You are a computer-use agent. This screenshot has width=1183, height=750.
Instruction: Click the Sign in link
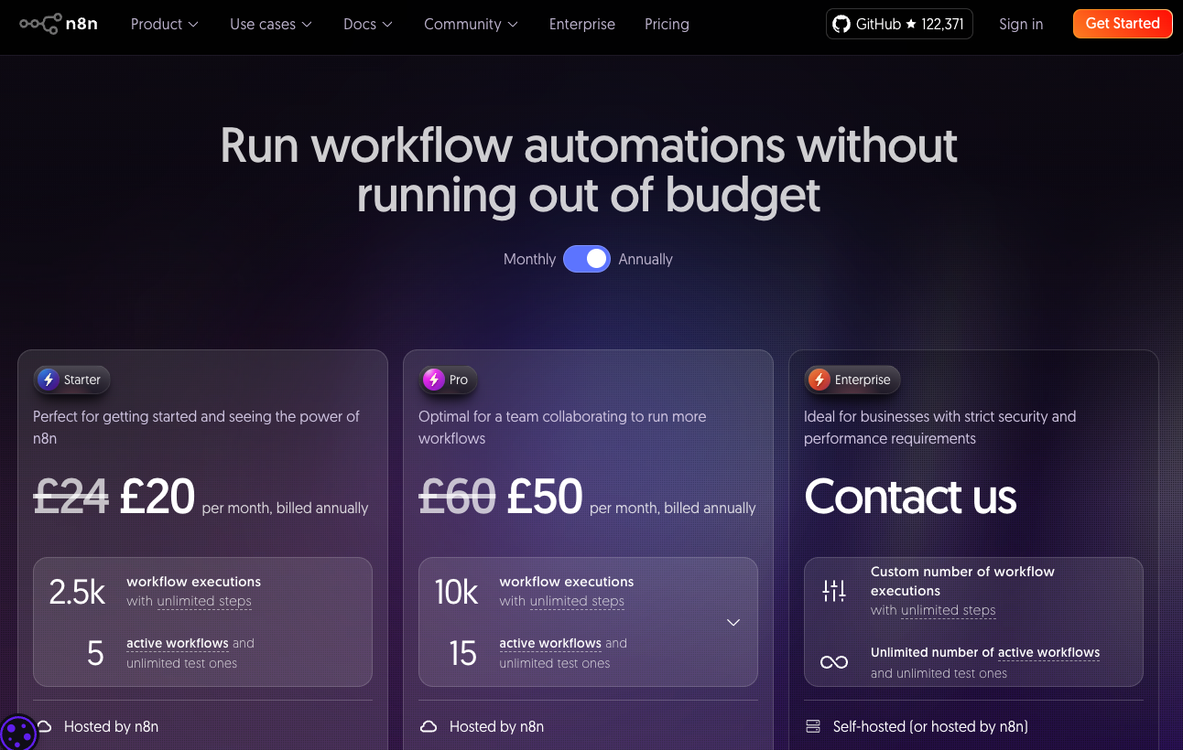tap(1021, 25)
